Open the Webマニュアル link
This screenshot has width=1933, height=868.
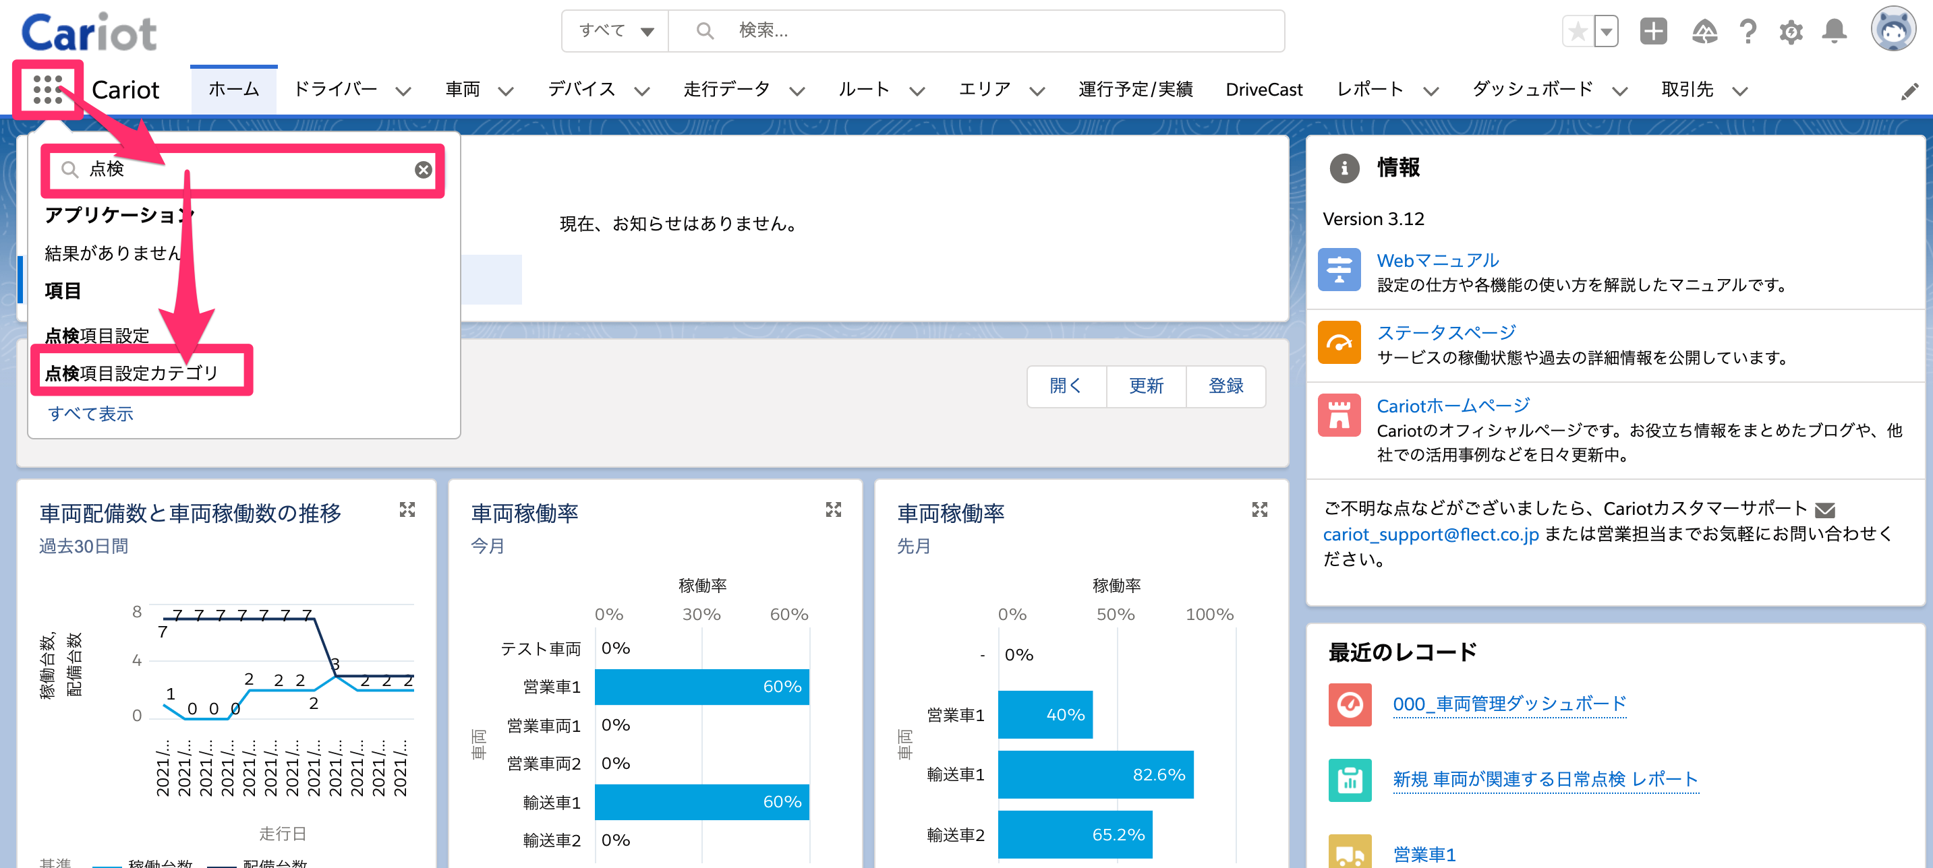click(1438, 260)
